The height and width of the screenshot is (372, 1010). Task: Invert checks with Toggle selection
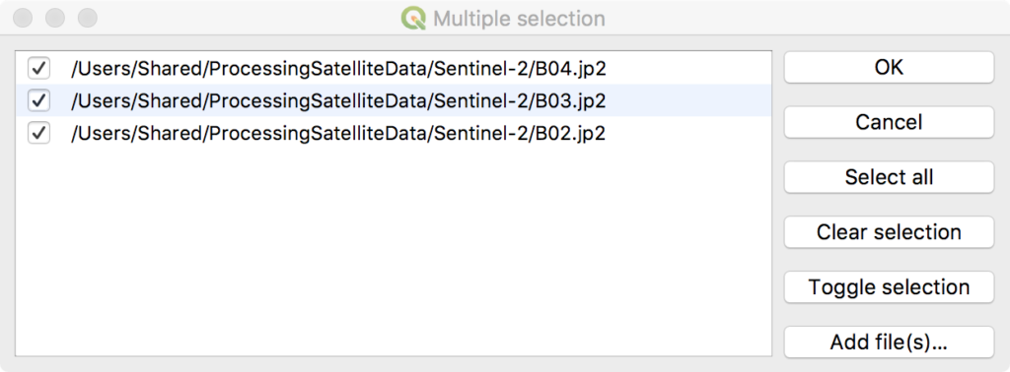889,286
